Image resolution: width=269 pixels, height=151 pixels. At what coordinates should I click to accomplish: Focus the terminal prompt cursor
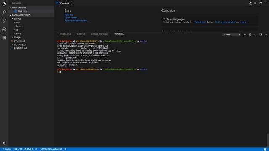[60, 72]
